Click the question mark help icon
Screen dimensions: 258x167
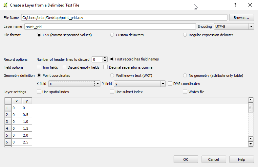click(x=235, y=5)
